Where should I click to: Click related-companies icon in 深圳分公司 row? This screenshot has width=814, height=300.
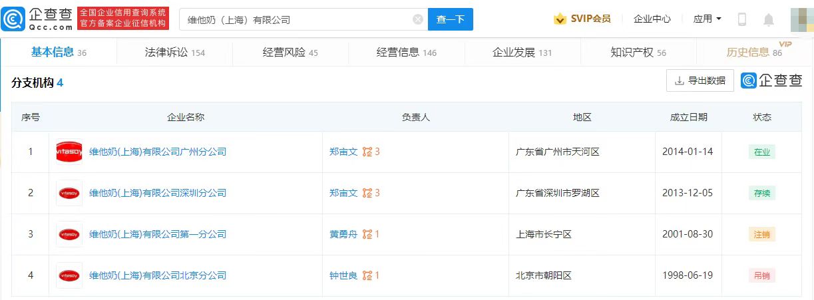click(367, 193)
